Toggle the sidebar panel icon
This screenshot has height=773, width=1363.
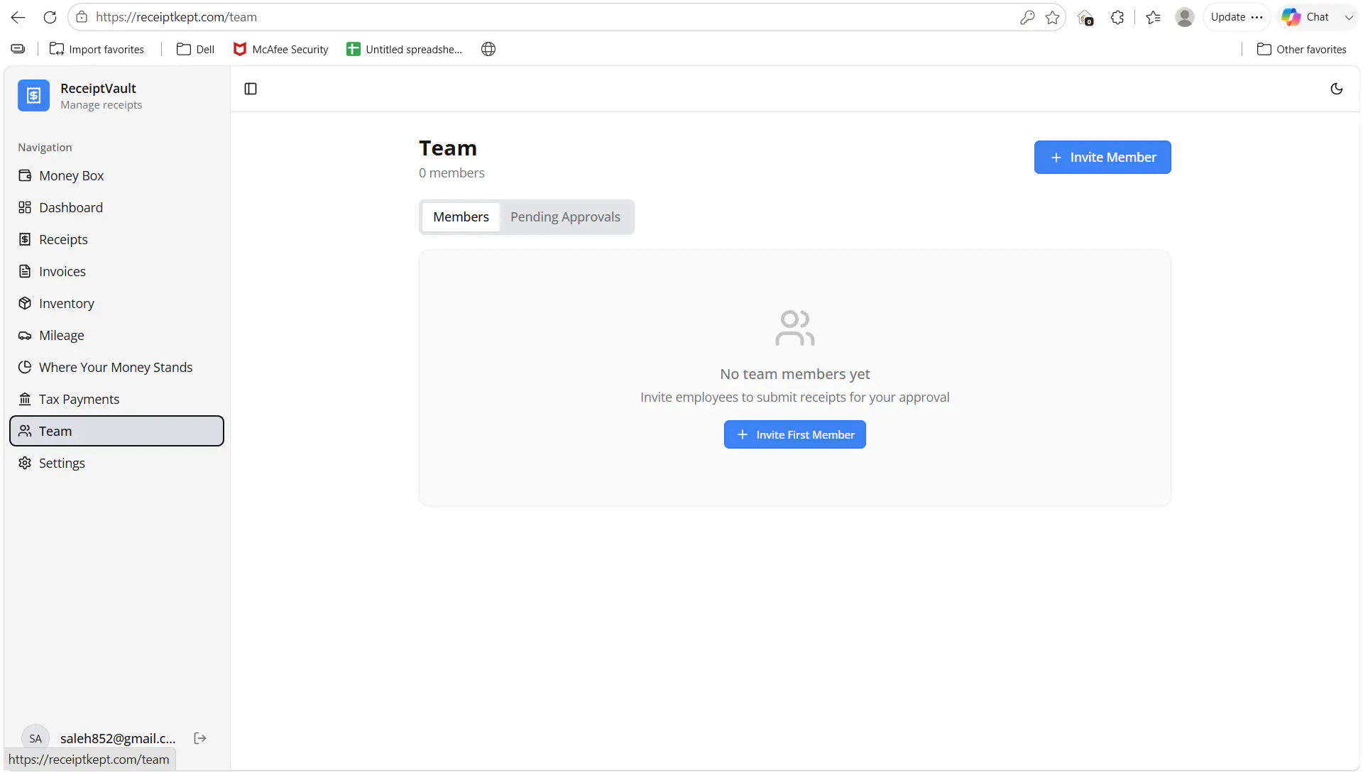pos(251,89)
